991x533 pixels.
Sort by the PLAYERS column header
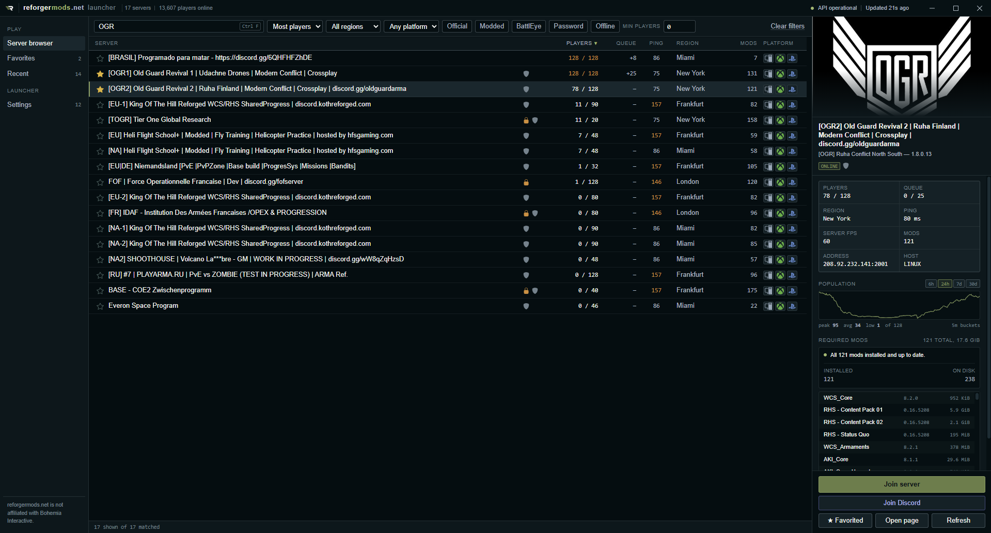(x=582, y=43)
